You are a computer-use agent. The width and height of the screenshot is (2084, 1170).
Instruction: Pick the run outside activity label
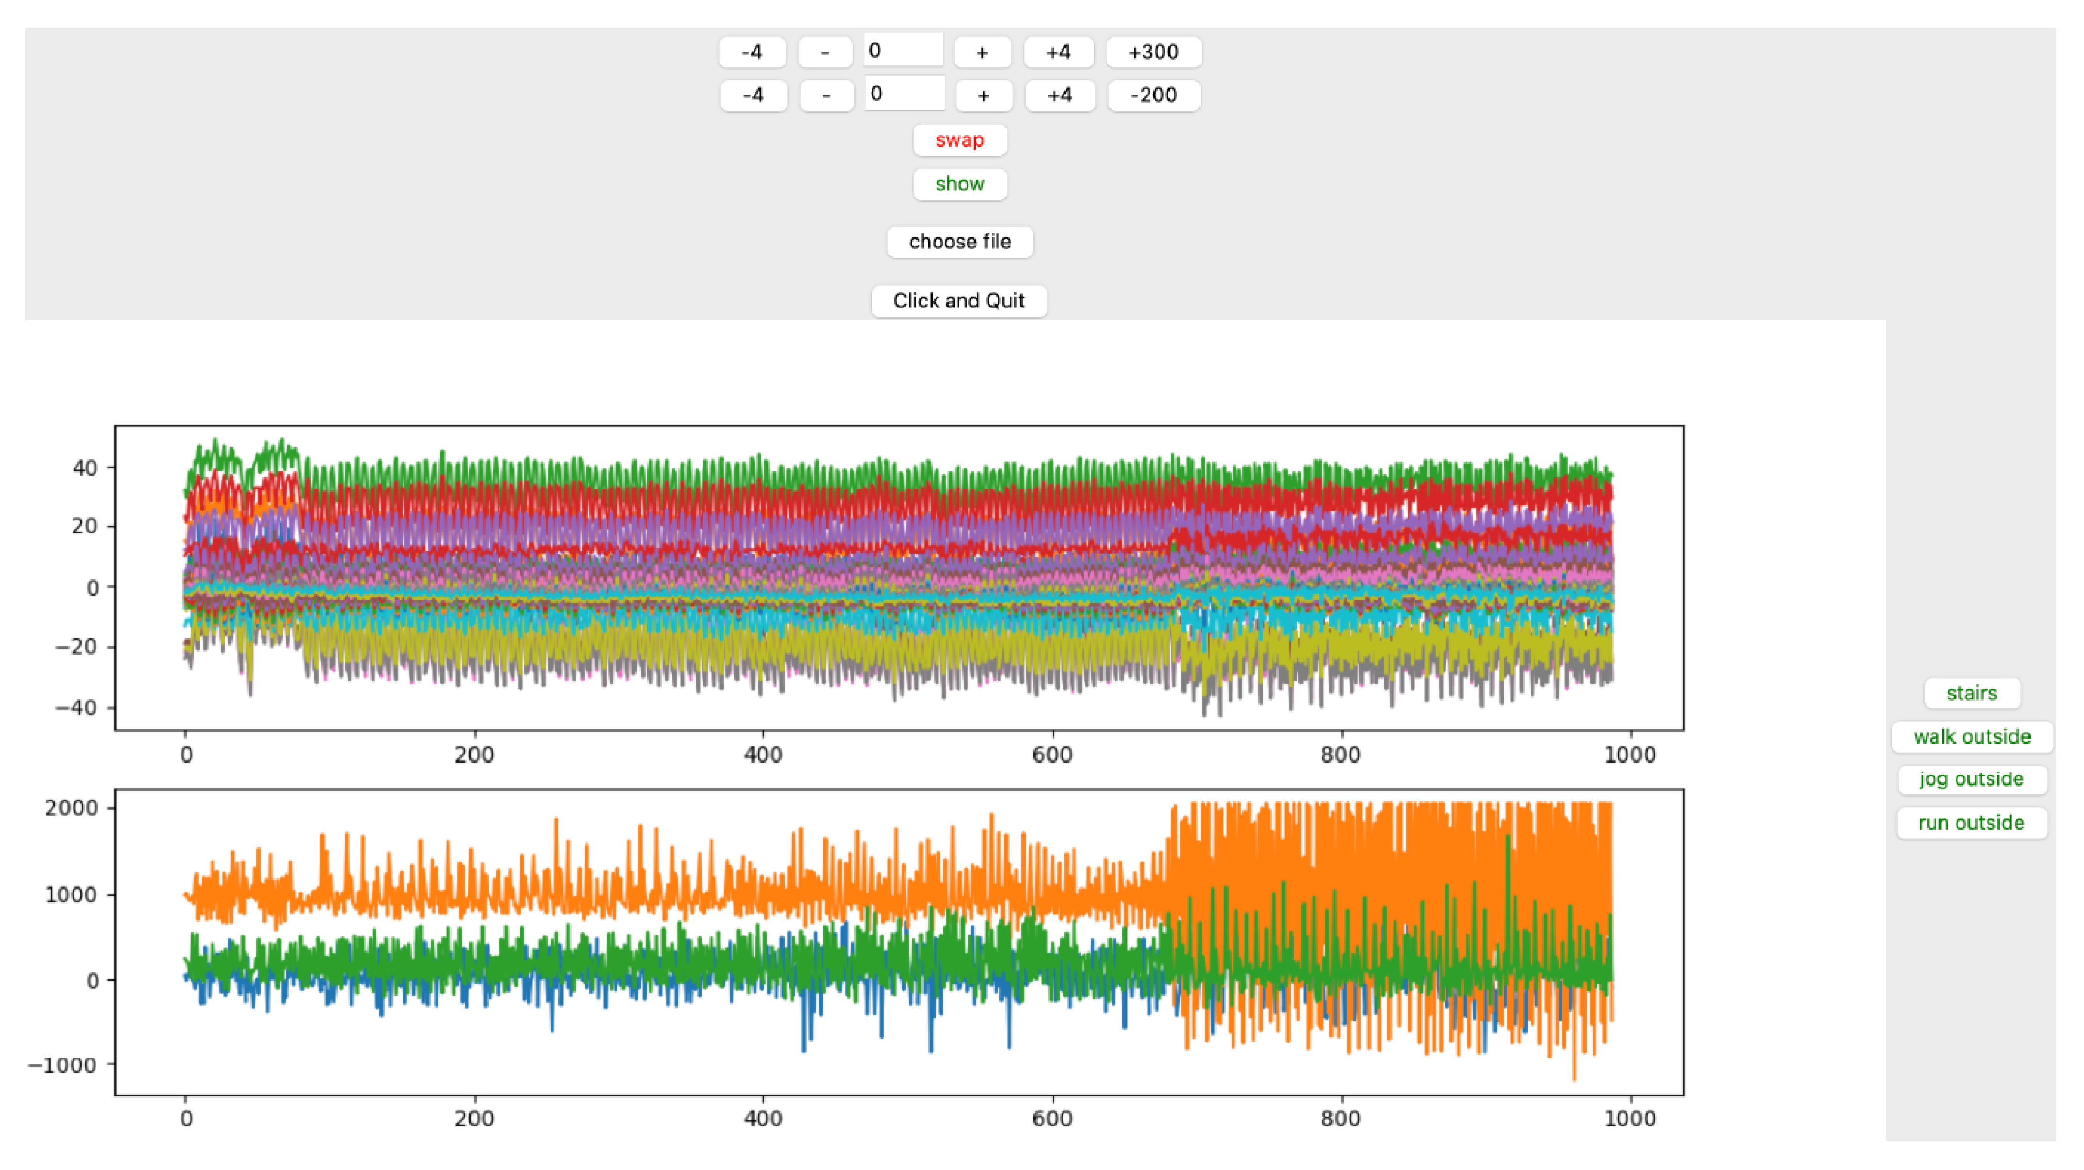(x=1972, y=823)
